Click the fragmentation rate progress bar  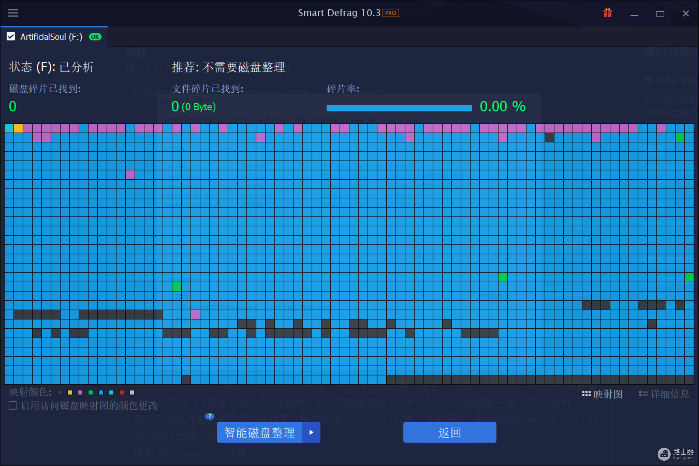(399, 108)
